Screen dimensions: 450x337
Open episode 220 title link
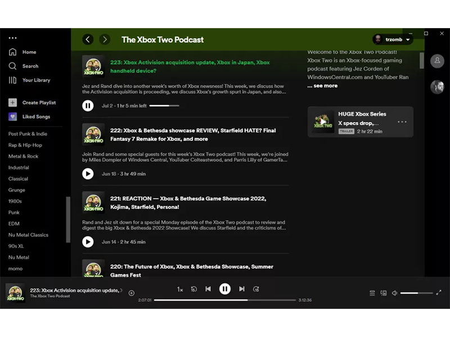coord(192,271)
